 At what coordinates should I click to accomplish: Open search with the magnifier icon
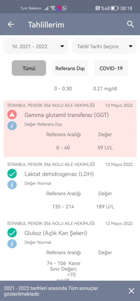(x=131, y=24)
